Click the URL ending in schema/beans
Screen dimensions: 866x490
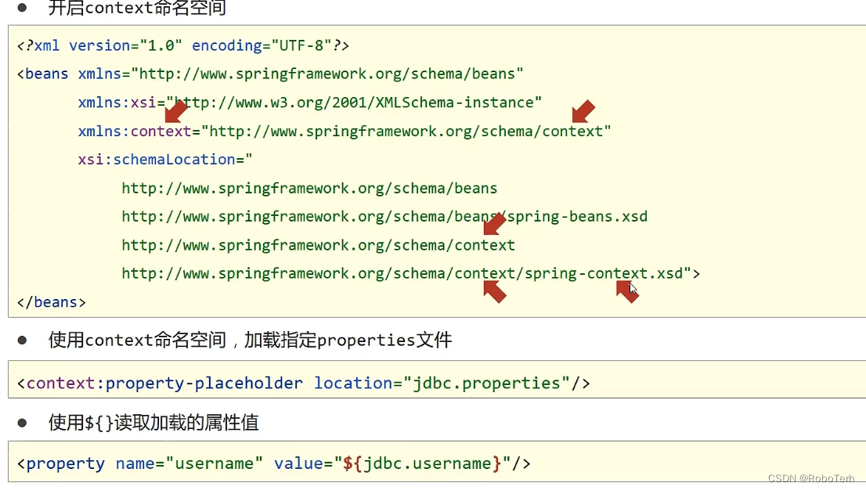coord(309,189)
